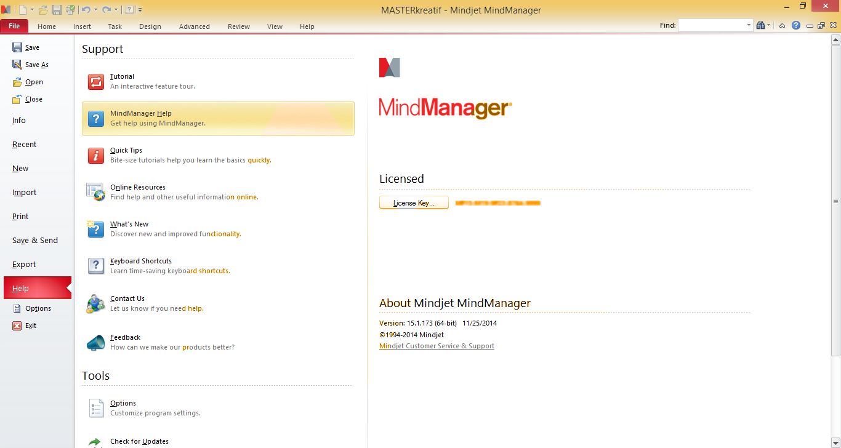Image resolution: width=841 pixels, height=448 pixels.
Task: Click the blue Help circle icon by Find
Action: click(x=796, y=25)
